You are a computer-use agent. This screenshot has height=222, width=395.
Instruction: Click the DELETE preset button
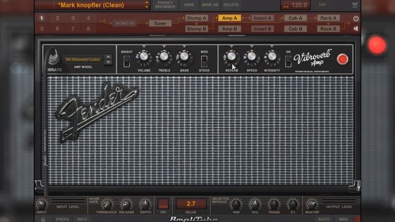(x=231, y=5)
